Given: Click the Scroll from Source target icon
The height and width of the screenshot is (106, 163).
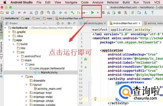Looking at the screenshot, I should pyautogui.click(x=58, y=23).
